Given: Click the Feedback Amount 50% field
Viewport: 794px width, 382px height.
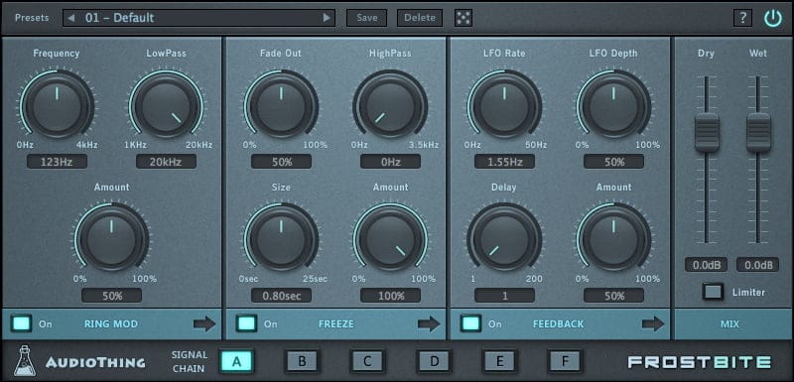Looking at the screenshot, I should click(613, 296).
